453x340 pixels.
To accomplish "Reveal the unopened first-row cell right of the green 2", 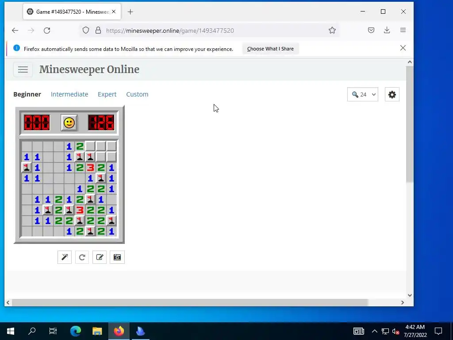I will point(90,146).
